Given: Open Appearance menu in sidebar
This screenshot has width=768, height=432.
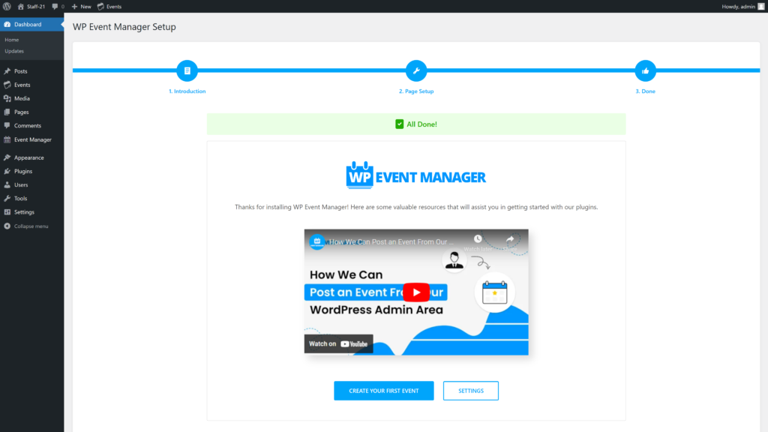Looking at the screenshot, I should pos(28,157).
